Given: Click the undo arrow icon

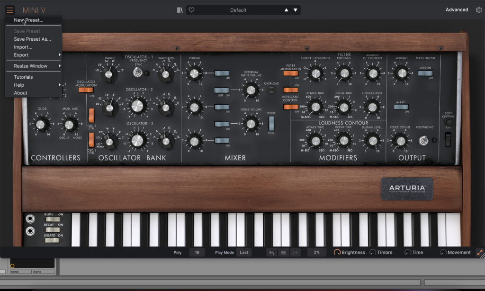Looking at the screenshot, I should click(x=271, y=253).
